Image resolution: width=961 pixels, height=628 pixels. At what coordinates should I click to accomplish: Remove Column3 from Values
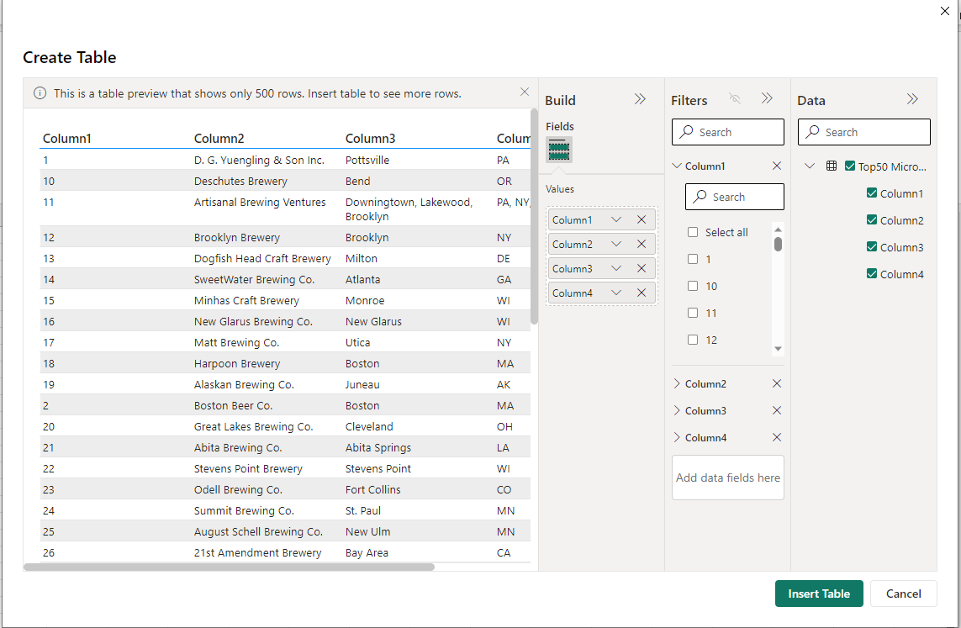[641, 268]
